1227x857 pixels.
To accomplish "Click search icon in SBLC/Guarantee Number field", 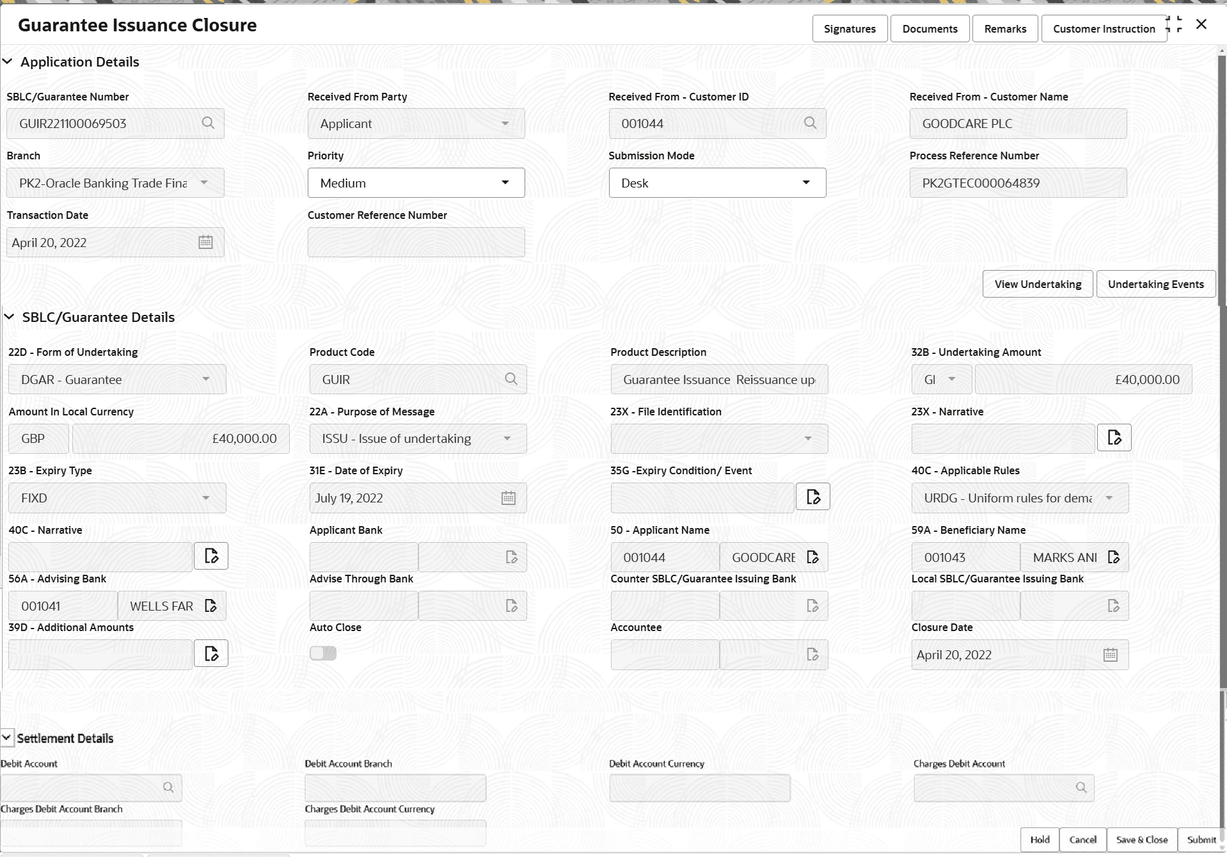I will pyautogui.click(x=208, y=123).
